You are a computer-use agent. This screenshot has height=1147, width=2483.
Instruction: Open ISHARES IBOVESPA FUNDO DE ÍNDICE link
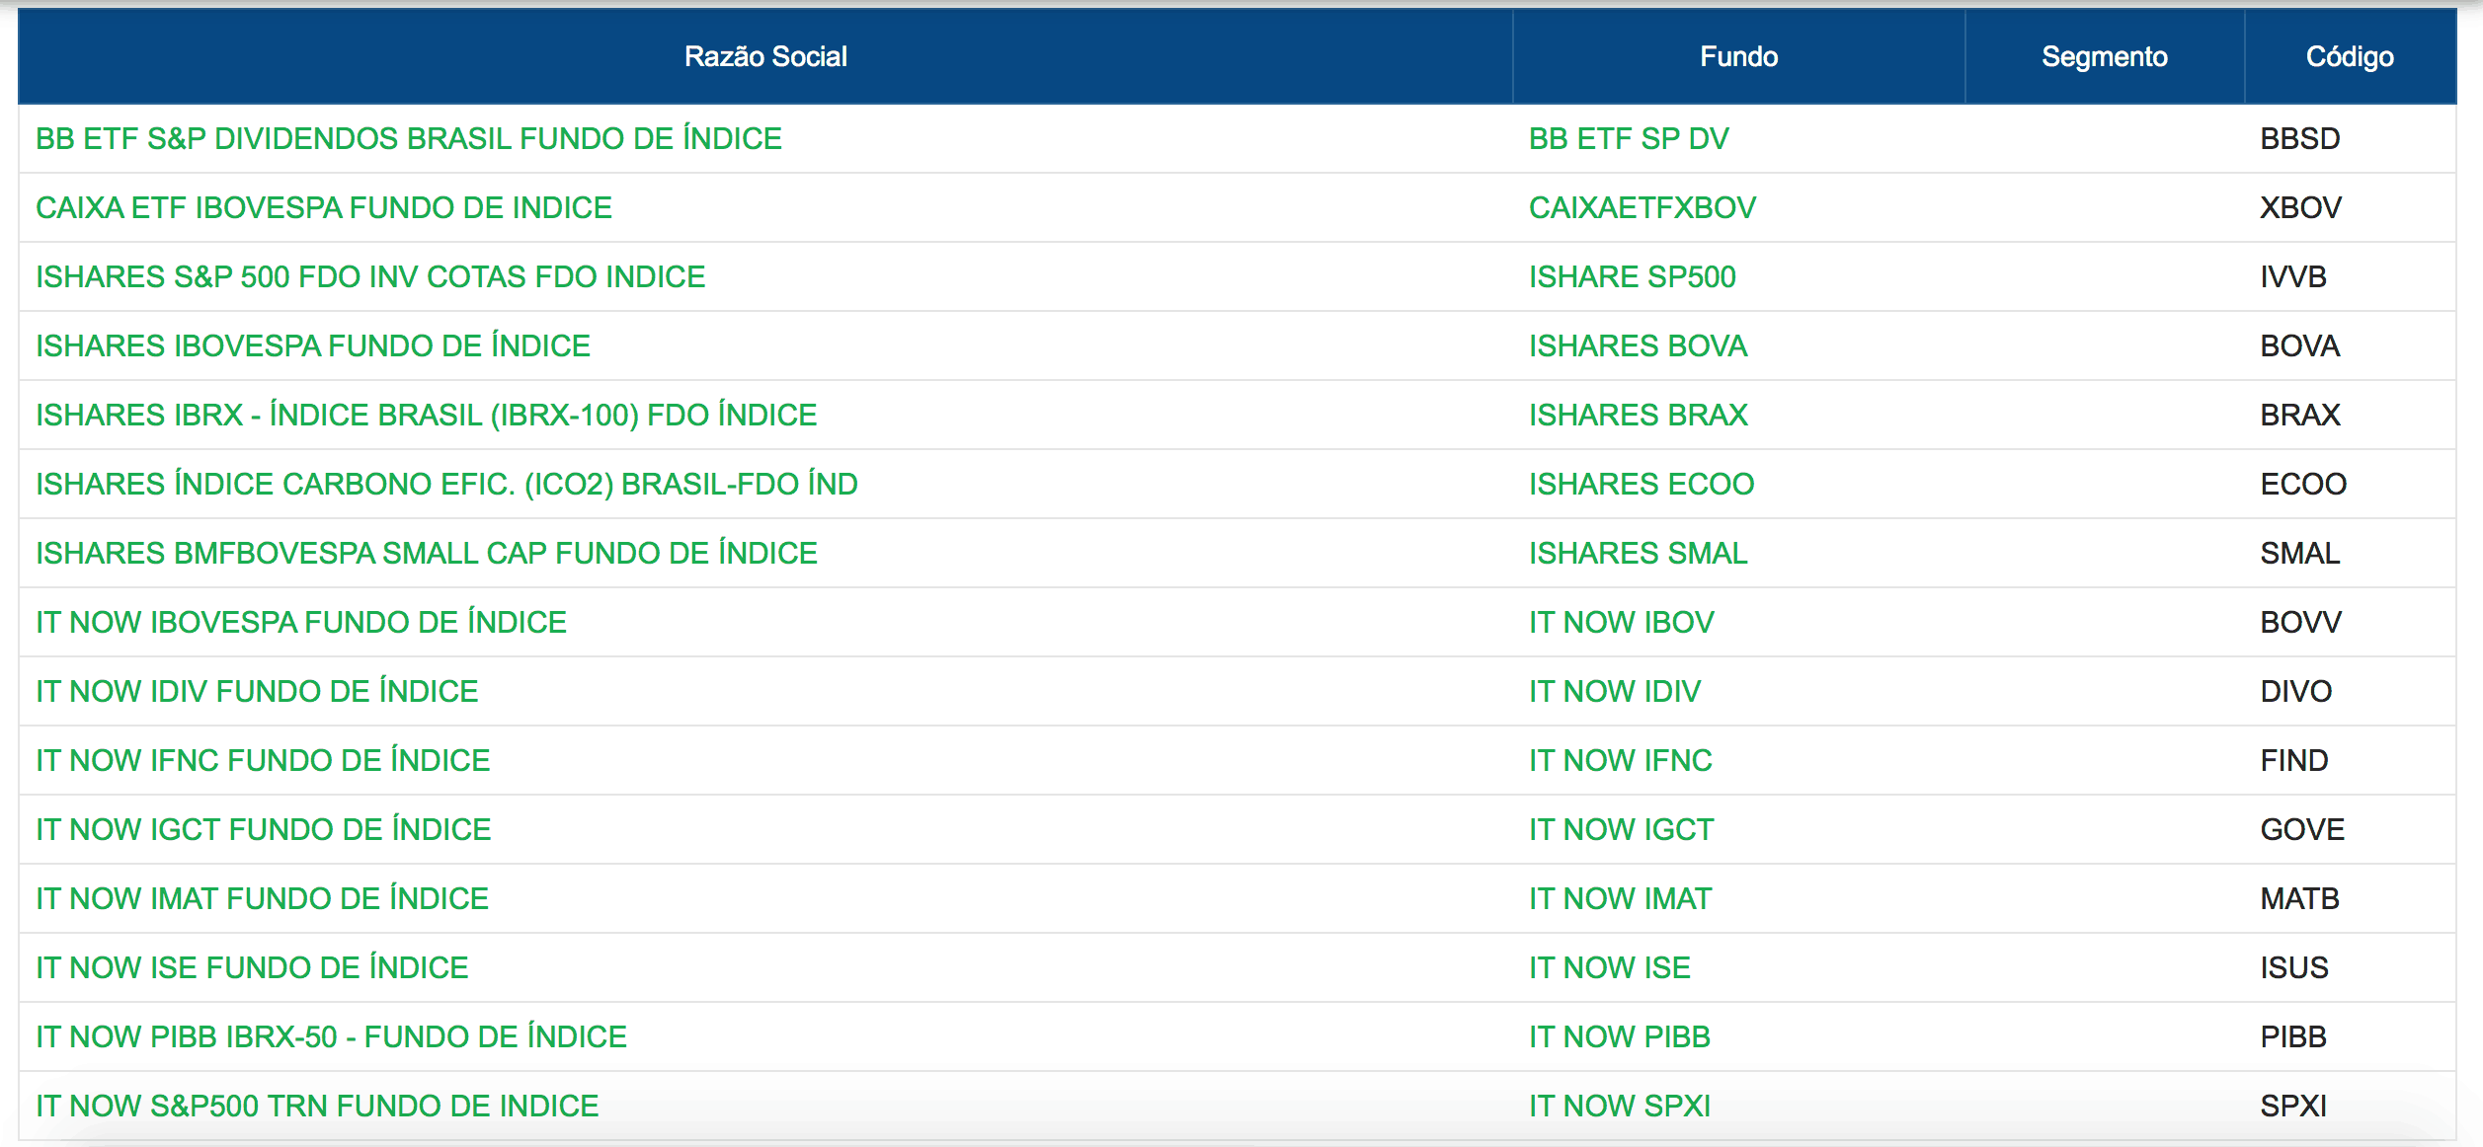point(313,346)
